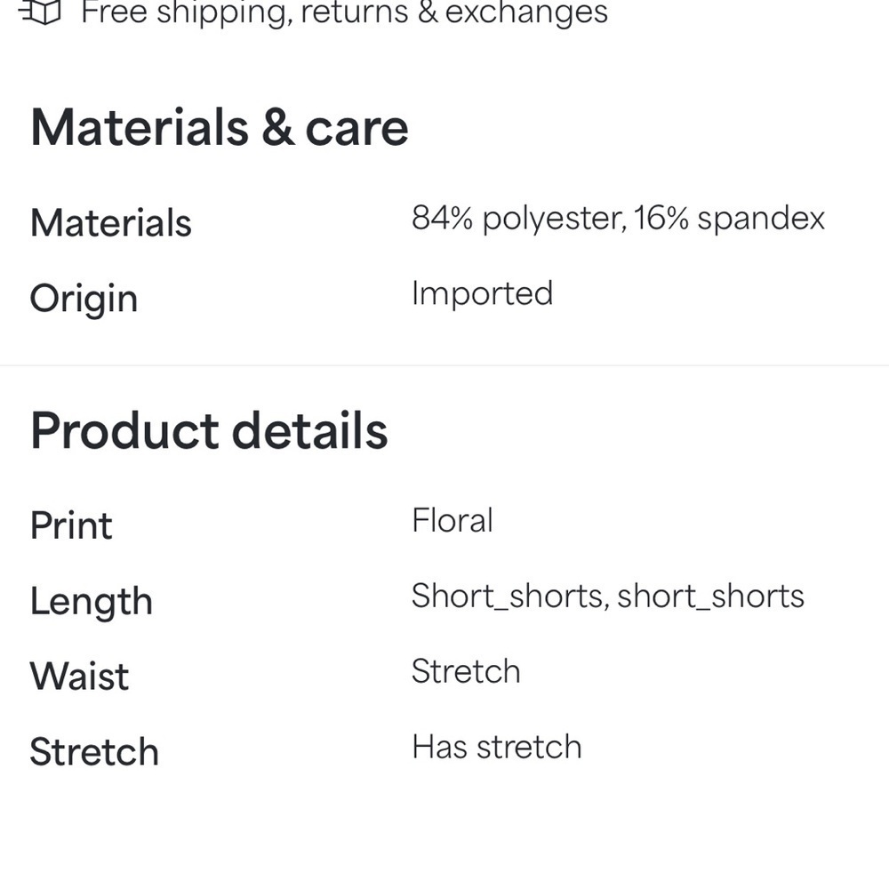Select the Stretch row label at bottom
The width and height of the screenshot is (889, 889).
pos(94,752)
